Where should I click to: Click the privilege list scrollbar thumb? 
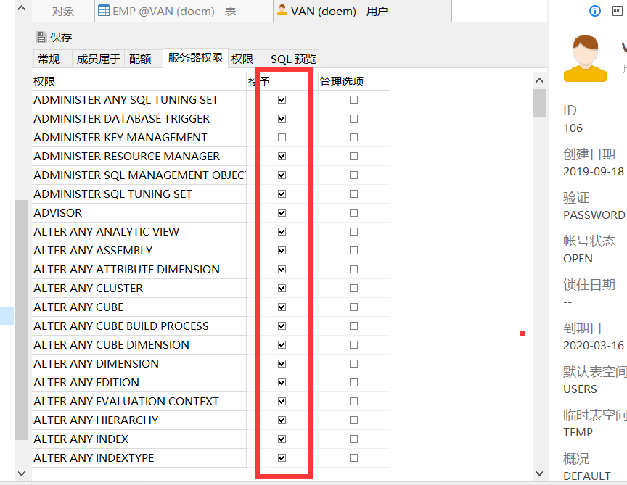tap(539, 103)
